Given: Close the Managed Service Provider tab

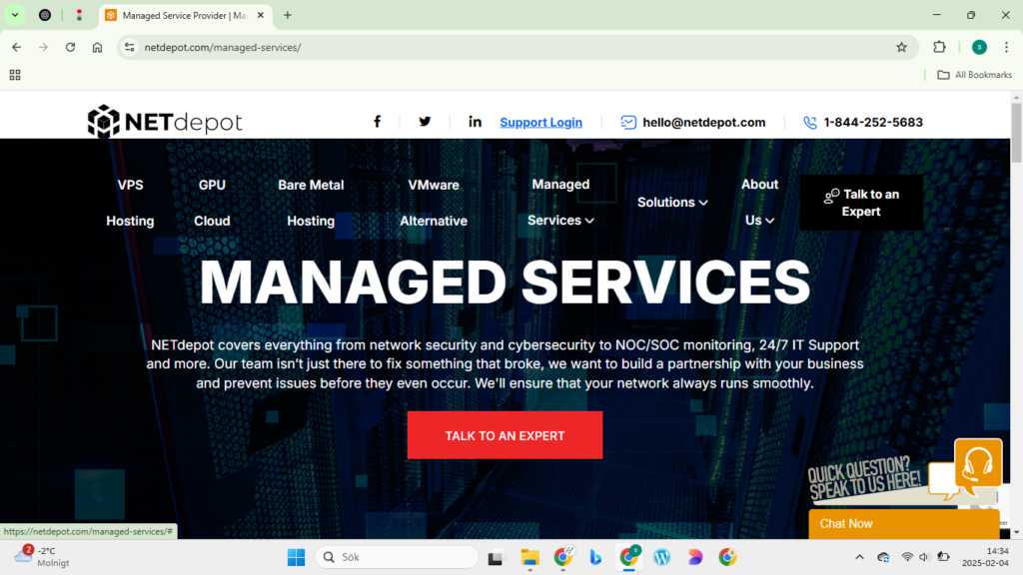Looking at the screenshot, I should [x=261, y=15].
